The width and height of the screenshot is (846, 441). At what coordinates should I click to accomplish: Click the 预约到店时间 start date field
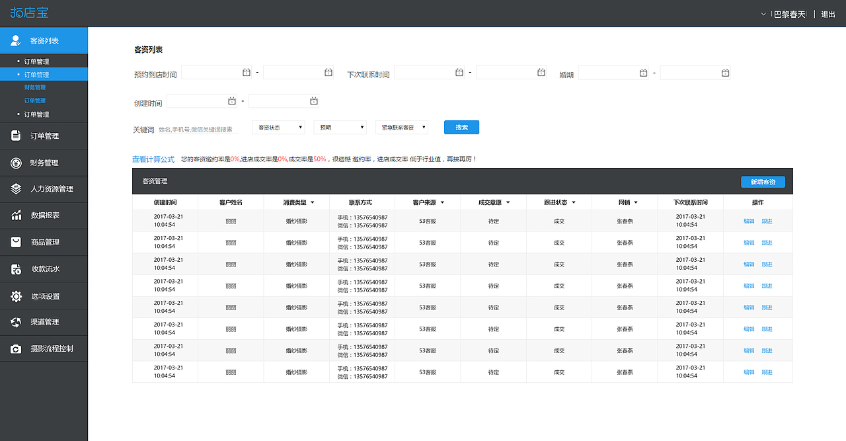[x=217, y=72]
